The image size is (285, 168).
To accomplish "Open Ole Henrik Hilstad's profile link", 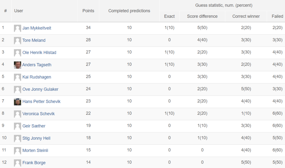I will [x=39, y=53].
